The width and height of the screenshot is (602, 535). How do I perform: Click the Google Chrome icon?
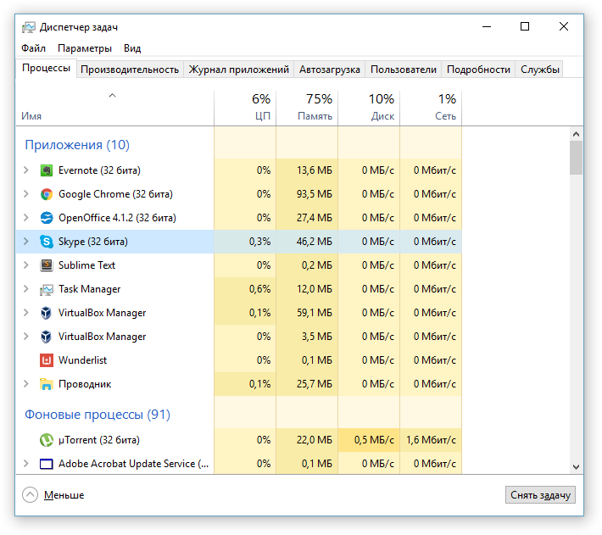(47, 194)
